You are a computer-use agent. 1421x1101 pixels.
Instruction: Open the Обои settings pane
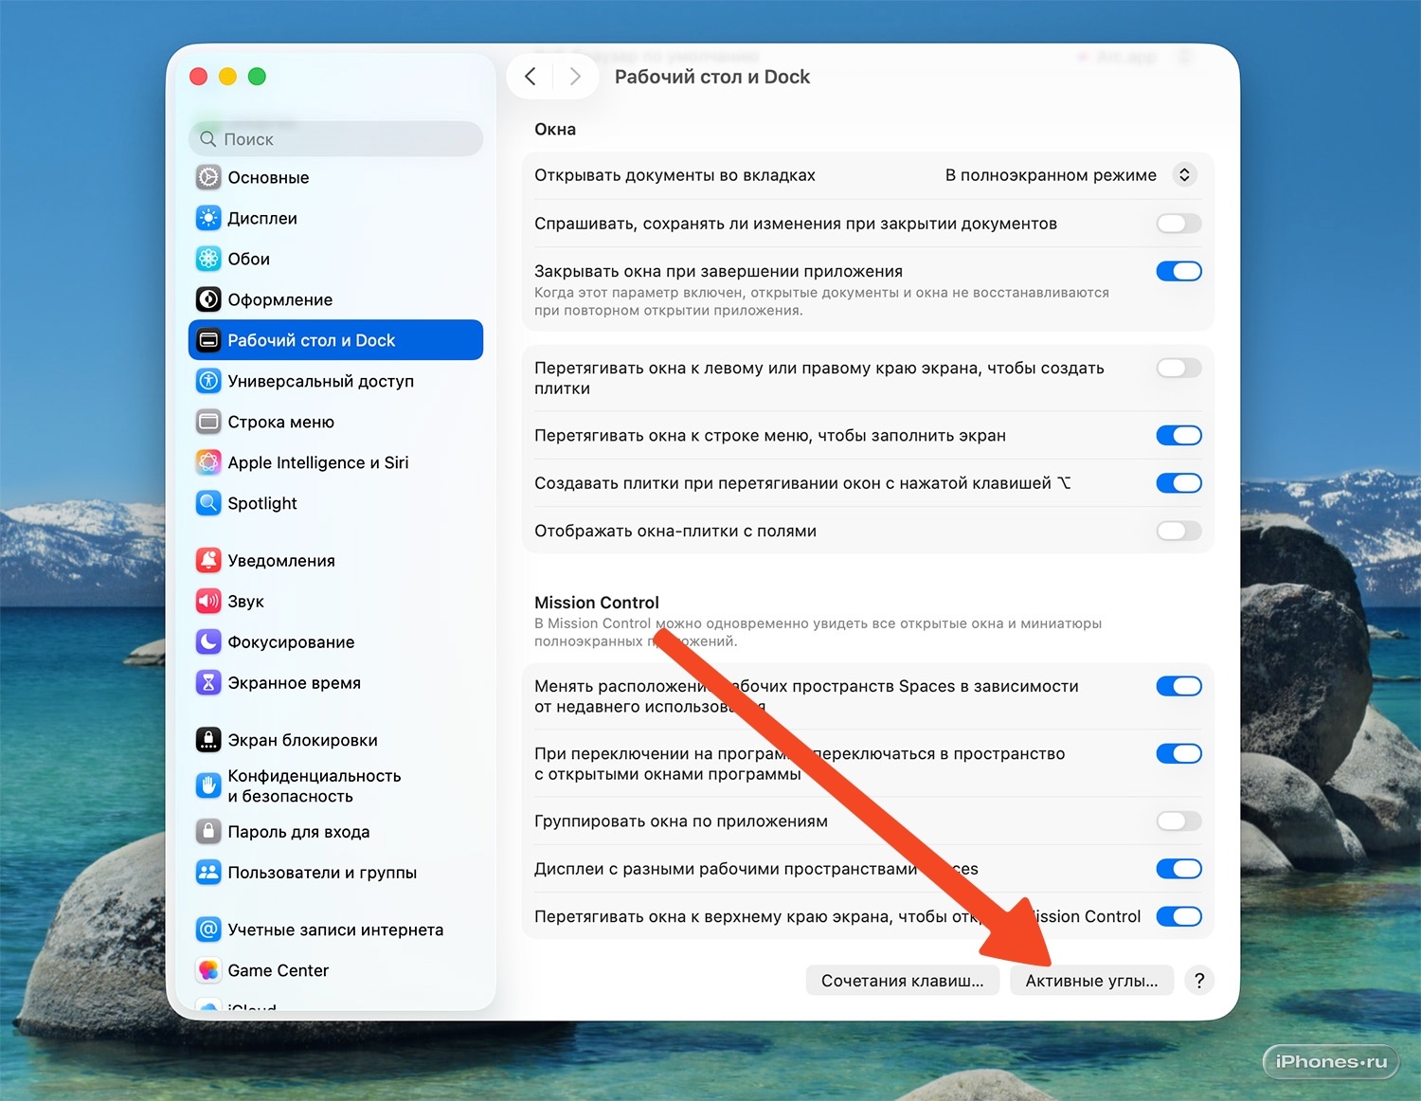(x=335, y=259)
